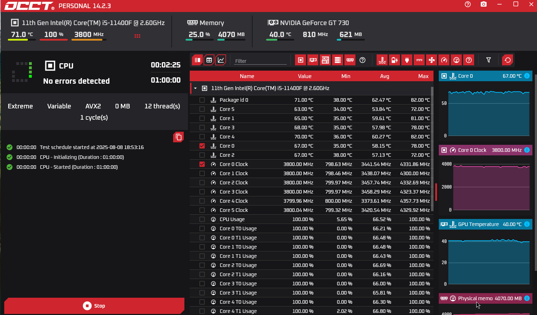
Task: Toggle the unknown-hardware filter icon
Action: [x=362, y=60]
